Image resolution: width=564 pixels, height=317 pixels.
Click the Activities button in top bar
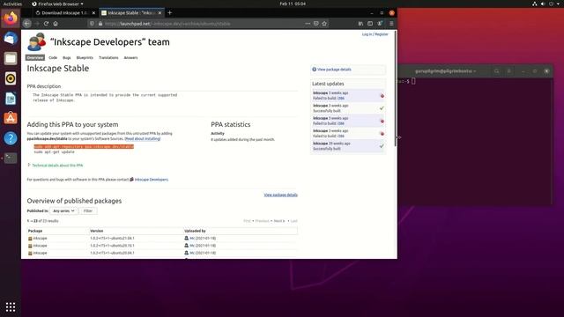pos(12,4)
